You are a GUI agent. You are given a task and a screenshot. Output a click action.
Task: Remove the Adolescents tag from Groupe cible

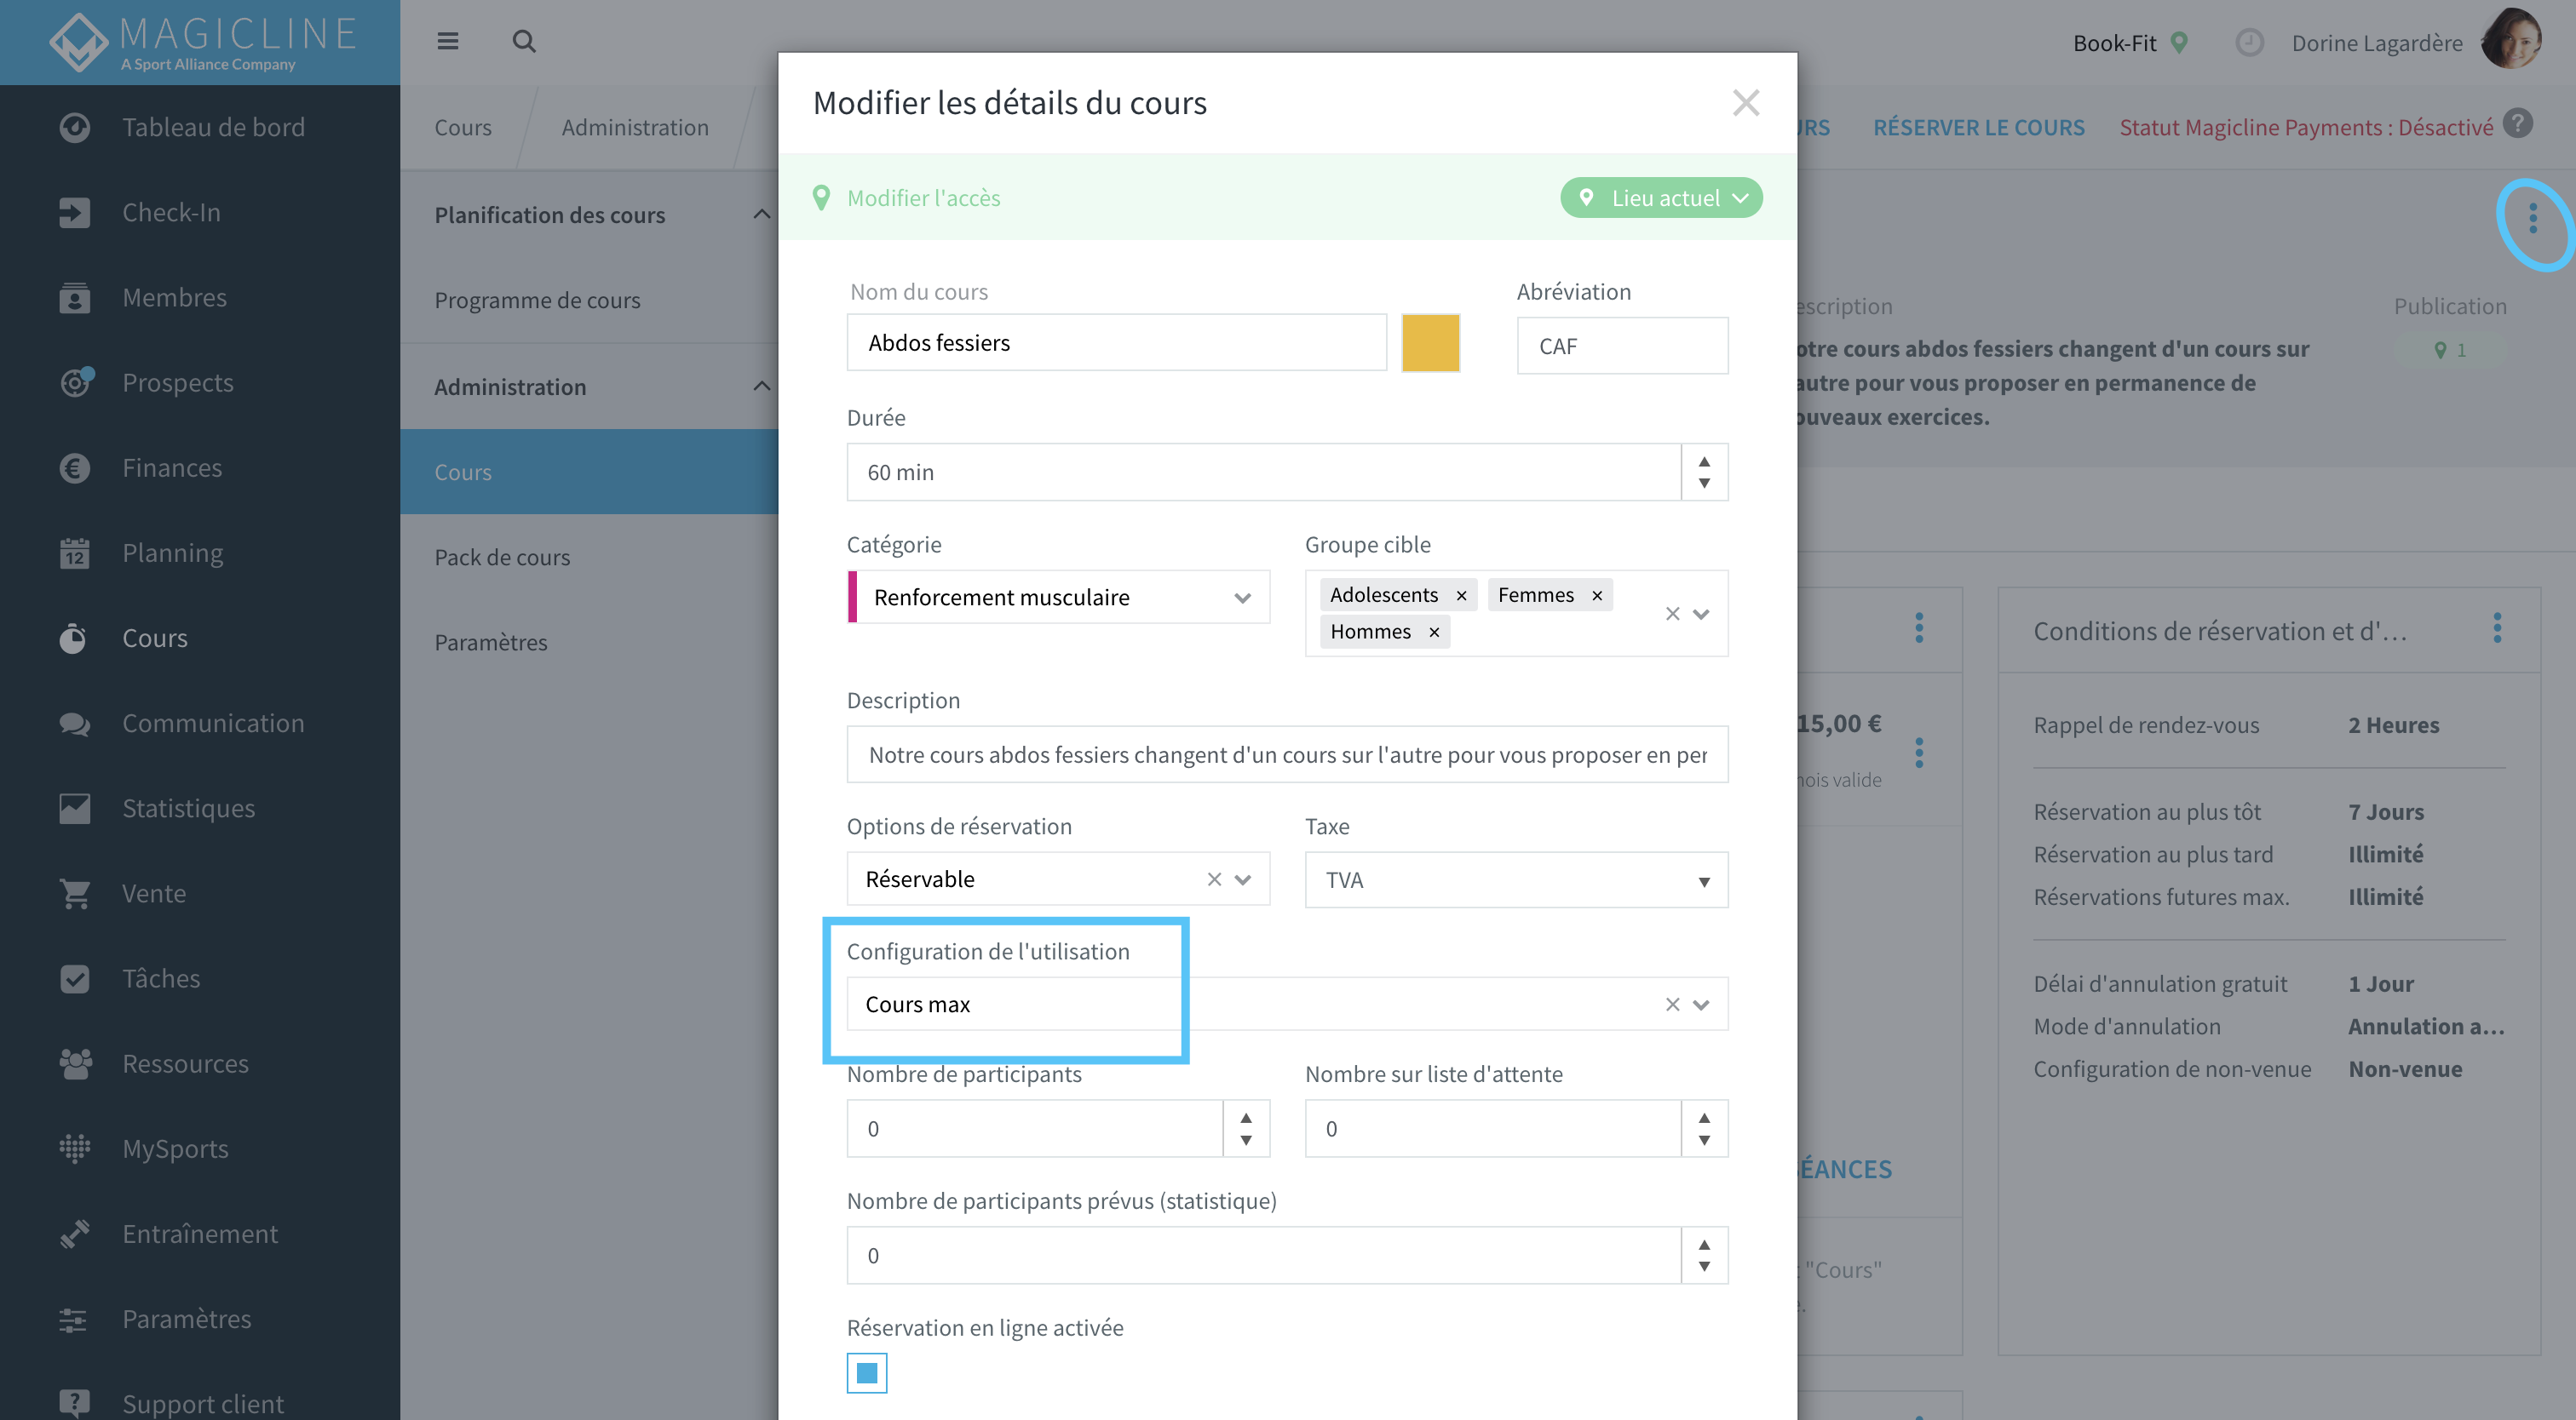pos(1461,596)
